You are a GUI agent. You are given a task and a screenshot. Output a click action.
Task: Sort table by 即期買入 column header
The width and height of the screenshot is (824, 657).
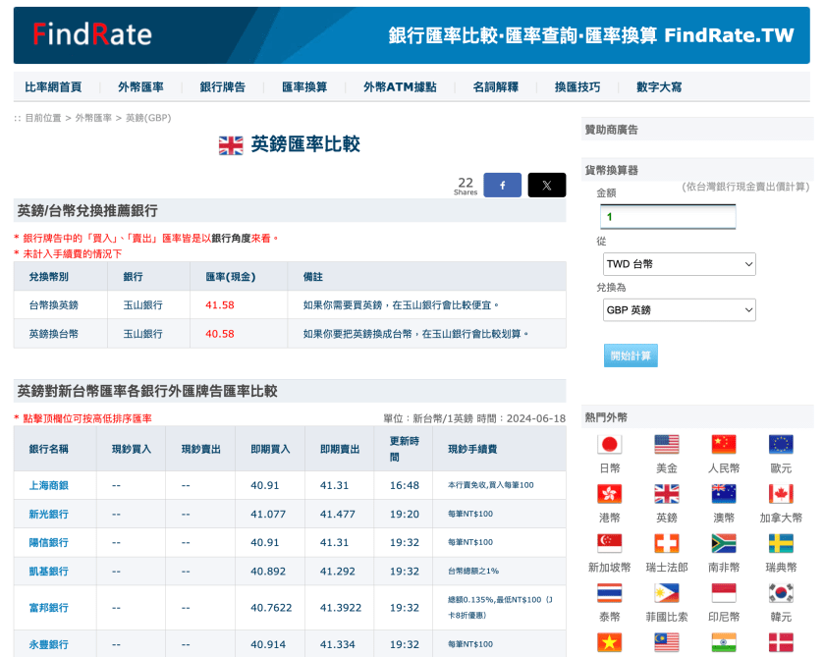pyautogui.click(x=270, y=449)
